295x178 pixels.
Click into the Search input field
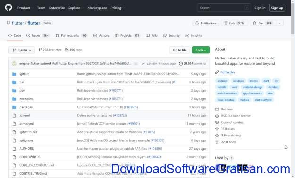224,8
